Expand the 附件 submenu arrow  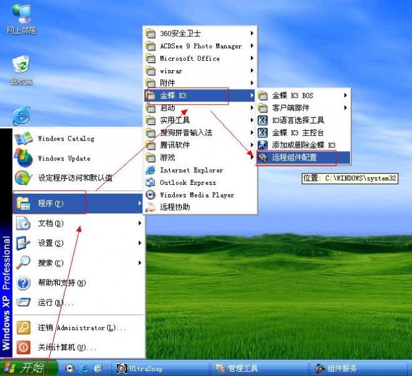tap(252, 83)
